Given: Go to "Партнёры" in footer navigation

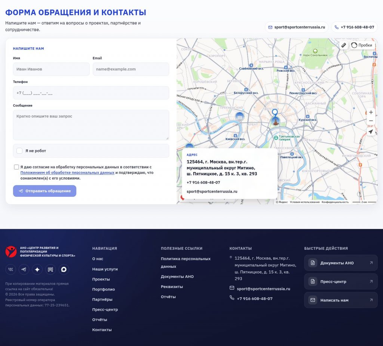Looking at the screenshot, I should [x=102, y=300].
